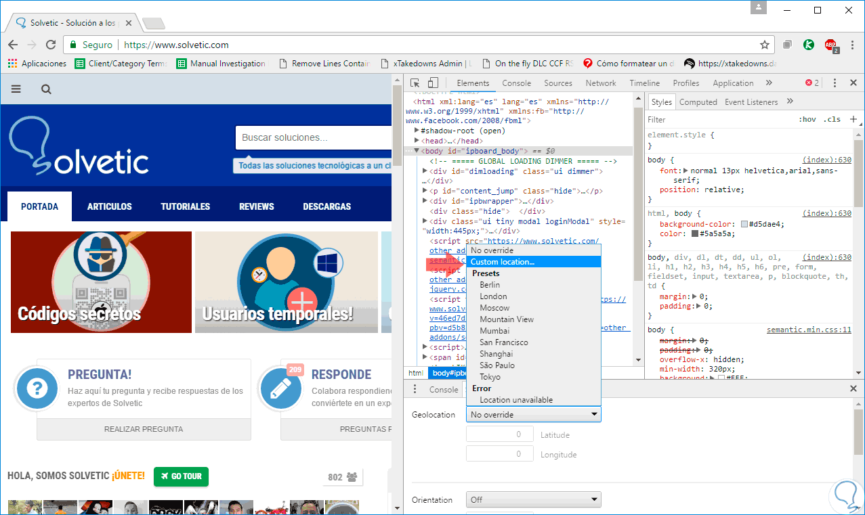This screenshot has height=515, width=865.
Task: Click the gray extension icon beside the star
Action: [x=787, y=45]
